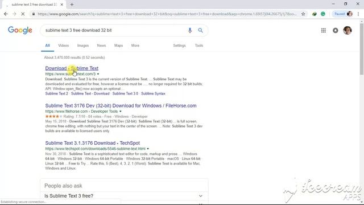Viewport: 364px width, 205px height.
Task: Open the Sublime Text 2 sitelink
Action: coord(57,93)
